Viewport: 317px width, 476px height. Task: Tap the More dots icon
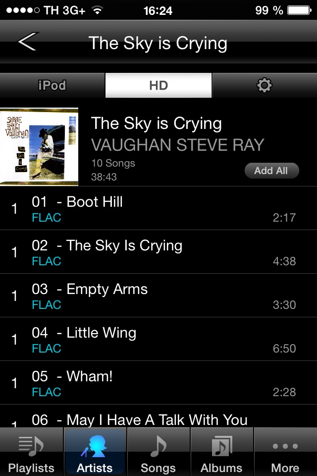click(285, 446)
